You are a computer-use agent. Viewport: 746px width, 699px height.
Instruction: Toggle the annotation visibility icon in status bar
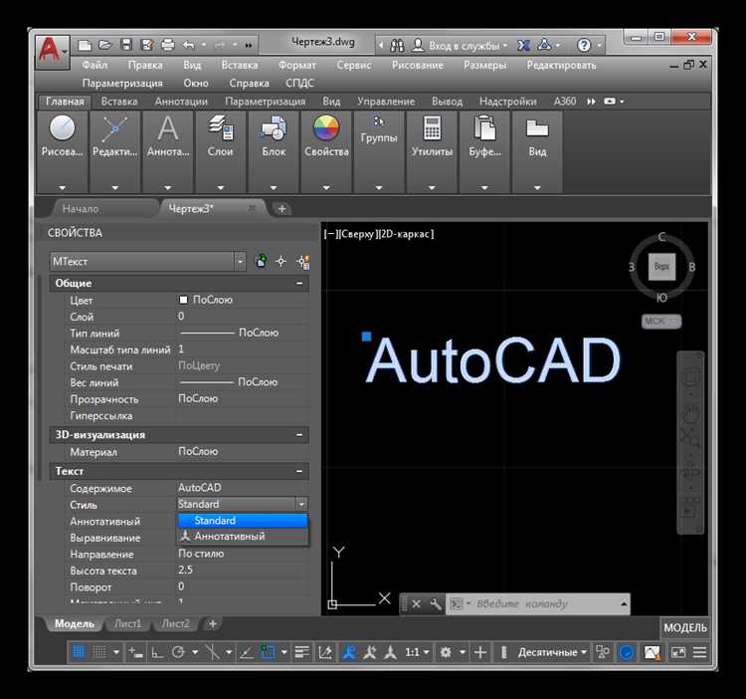(x=349, y=652)
